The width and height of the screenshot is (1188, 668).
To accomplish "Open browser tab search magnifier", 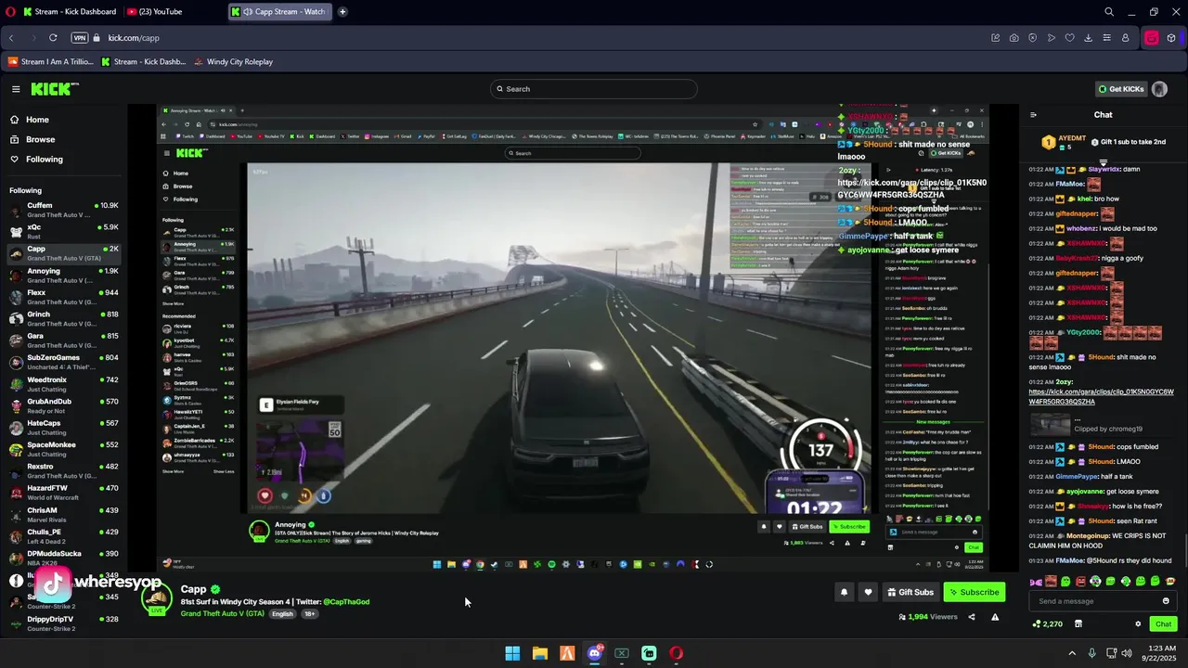I will pyautogui.click(x=1109, y=12).
